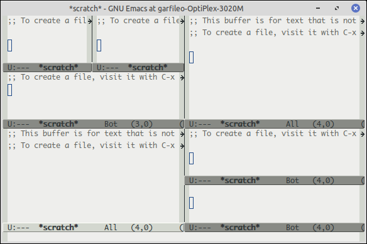The width and height of the screenshot is (367, 244).
Task: Click truncation arrow after 'To create a fil' in narrowest top-left pane
Action: click(90, 21)
